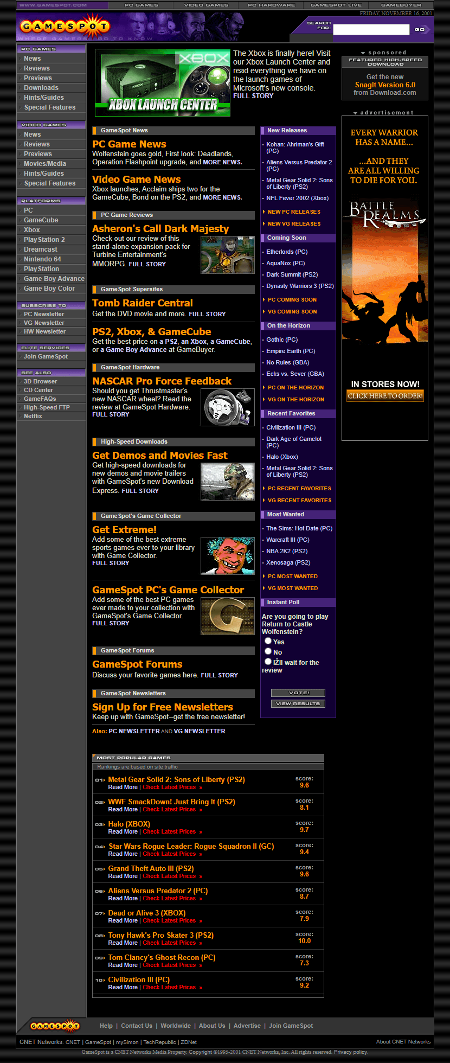Click the Get Extreme cartoon face thumbnail
Screen dimensions: 450x1063
coord(228,556)
